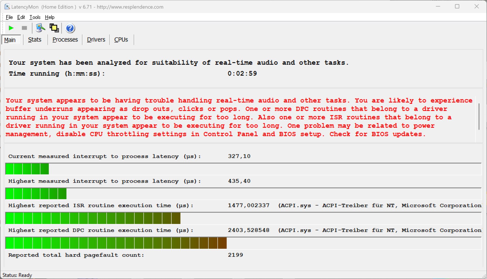Start the latency monitor with the green play icon
Image resolution: width=487 pixels, height=279 pixels.
coord(11,28)
